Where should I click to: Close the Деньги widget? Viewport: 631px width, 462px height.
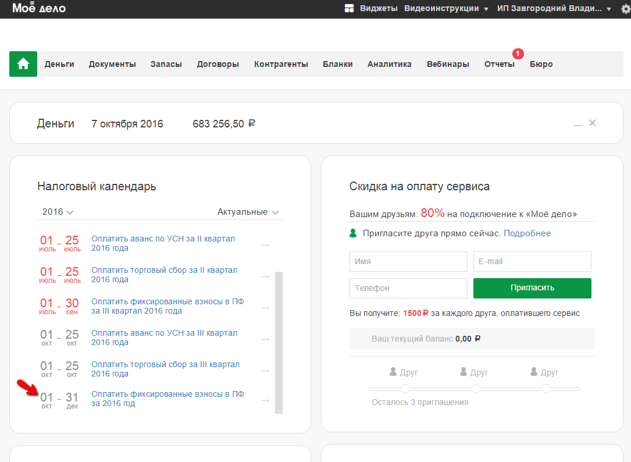tap(593, 123)
